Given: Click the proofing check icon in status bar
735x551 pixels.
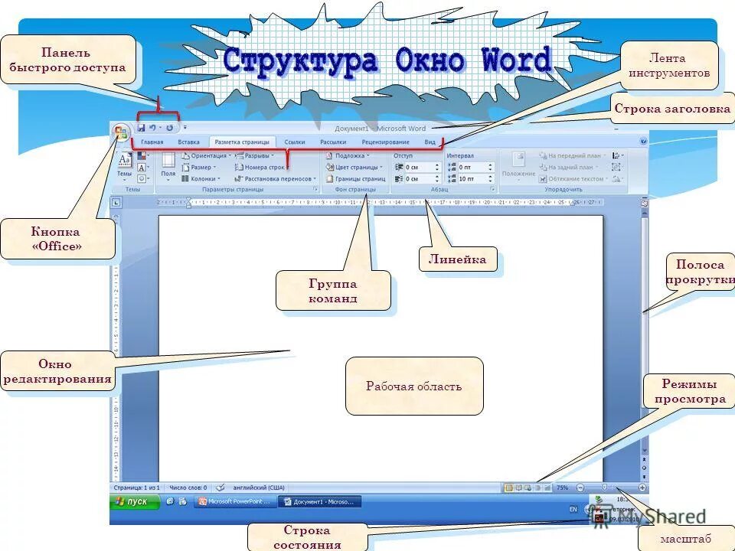Looking at the screenshot, I should pyautogui.click(x=220, y=487).
